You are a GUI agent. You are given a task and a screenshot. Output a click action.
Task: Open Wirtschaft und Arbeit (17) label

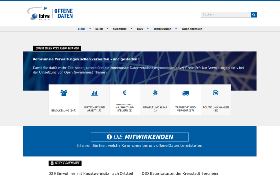pos(94,109)
